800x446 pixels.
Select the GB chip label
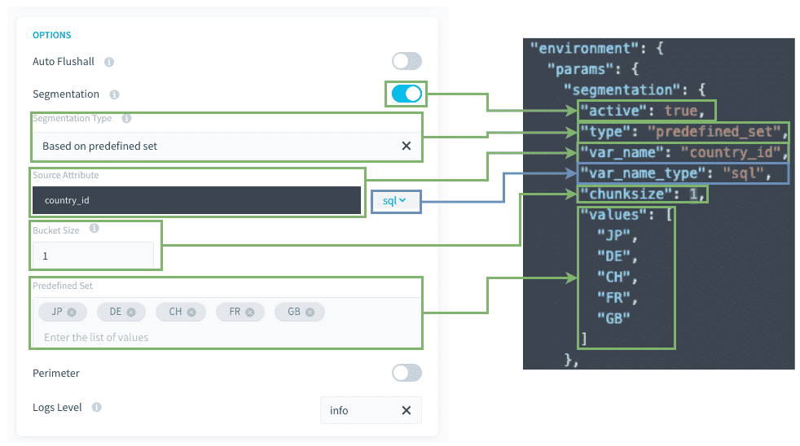click(294, 312)
